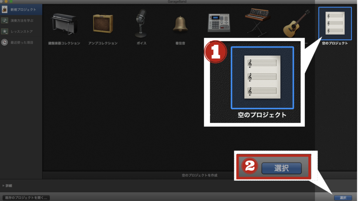This screenshot has height=201, width=358.
Task: Select the 空のプロジェクト sheet music template
Action: coord(335,23)
